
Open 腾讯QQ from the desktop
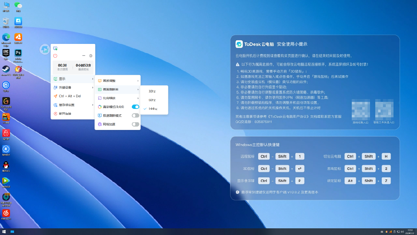pos(6,165)
